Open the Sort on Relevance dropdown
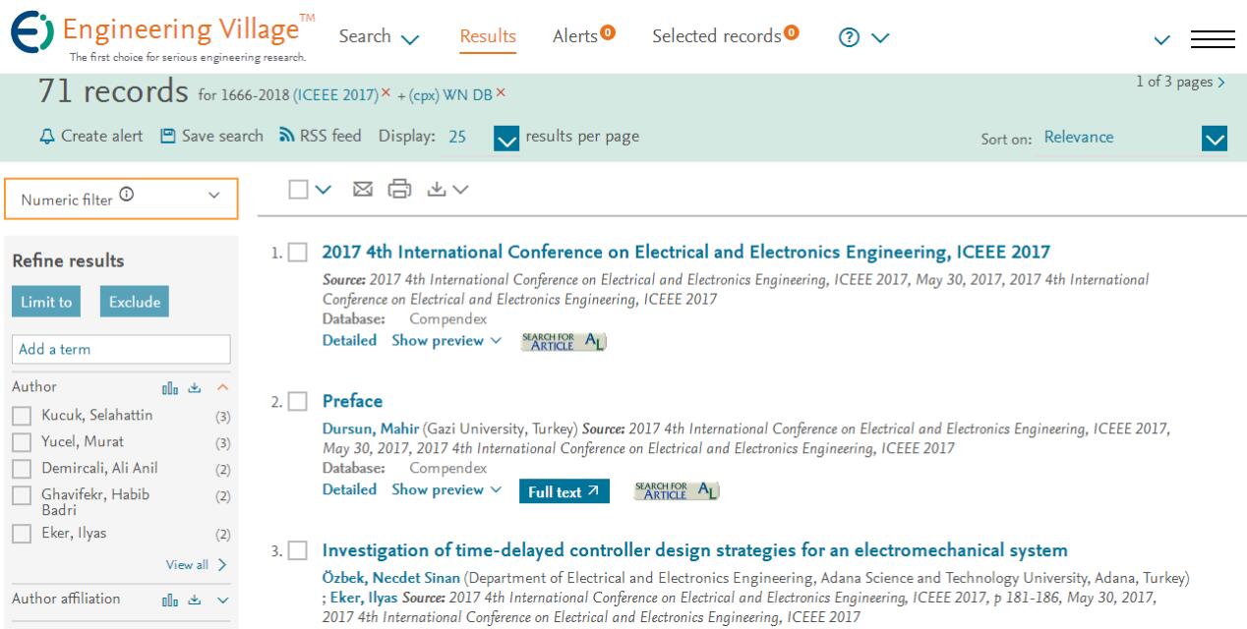This screenshot has width=1247, height=629. tap(1216, 139)
